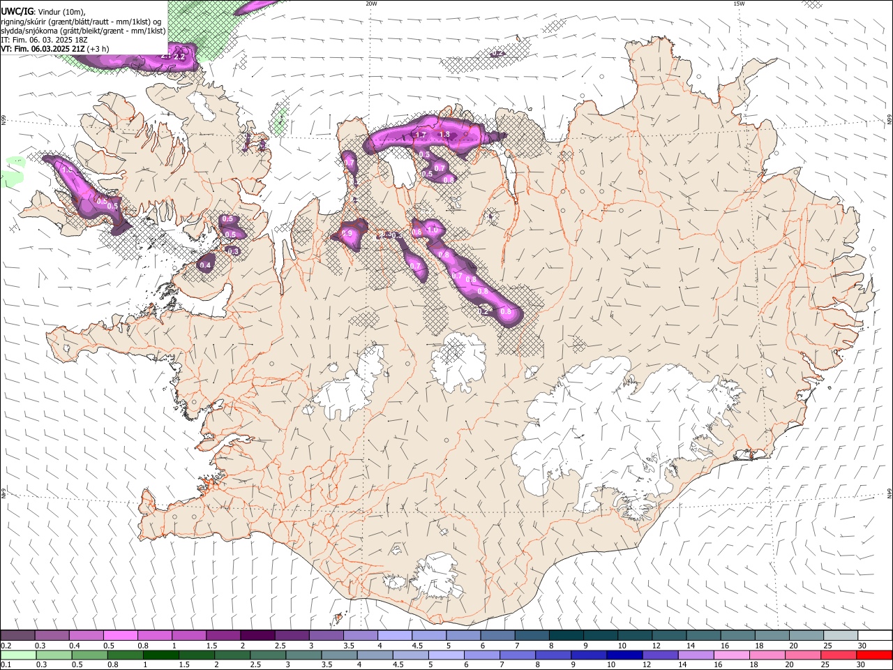Image resolution: width=893 pixels, height=670 pixels.
Task: Select the grey-teal 3–3.5 rain legend swatch
Action: tap(304, 655)
